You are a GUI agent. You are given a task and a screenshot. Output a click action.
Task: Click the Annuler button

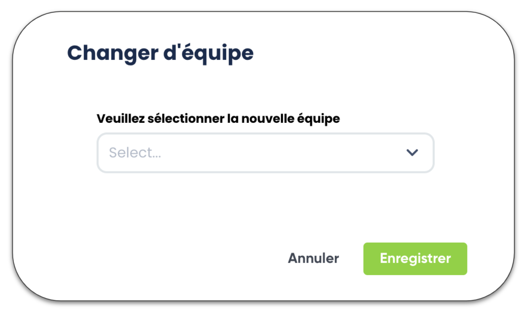313,259
